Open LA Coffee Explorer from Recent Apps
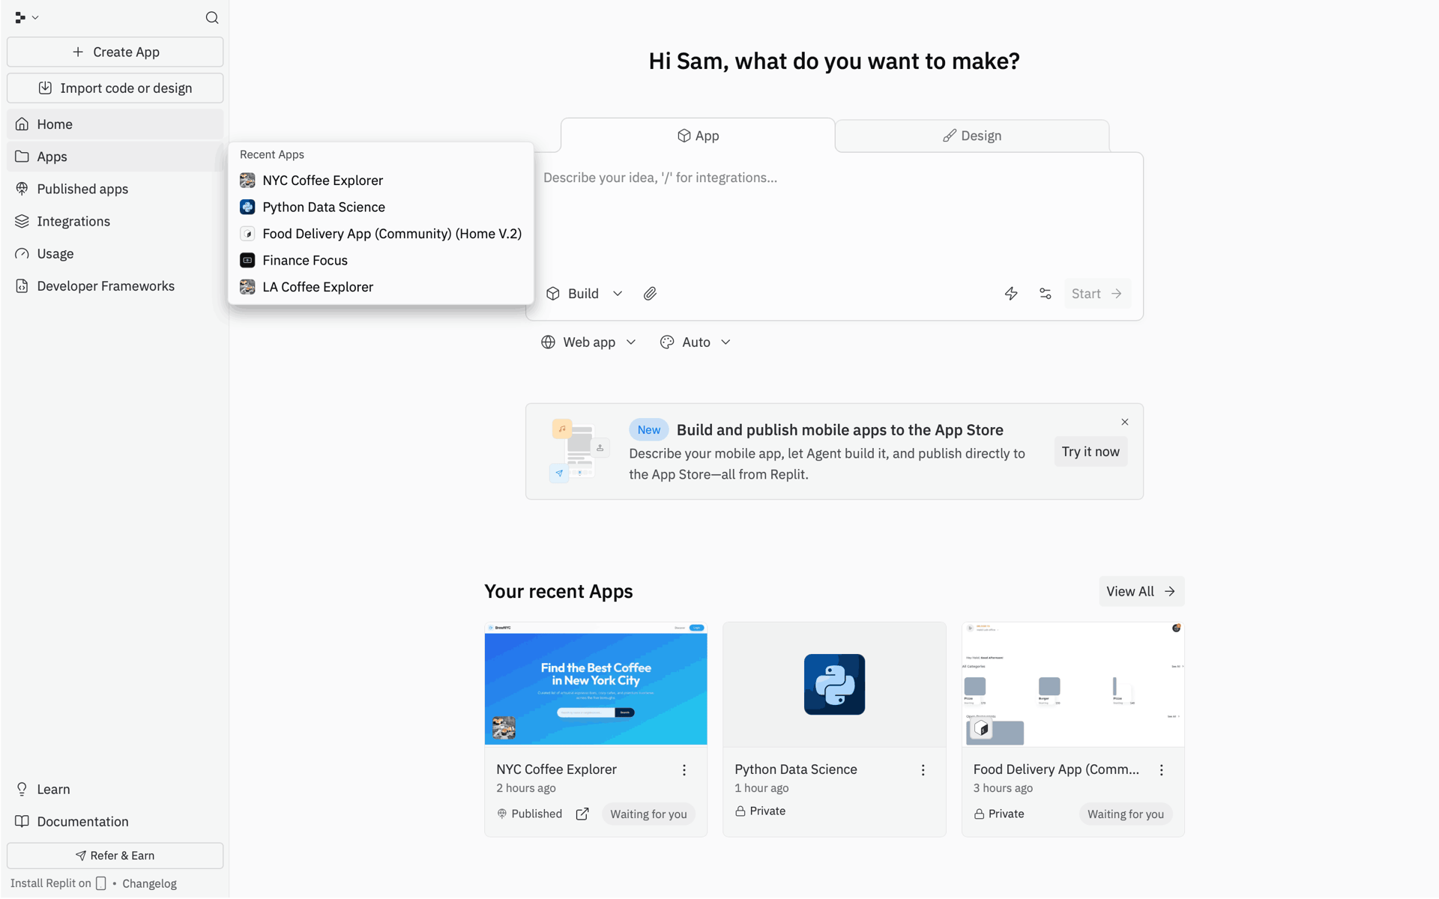The width and height of the screenshot is (1439, 899). (381, 287)
